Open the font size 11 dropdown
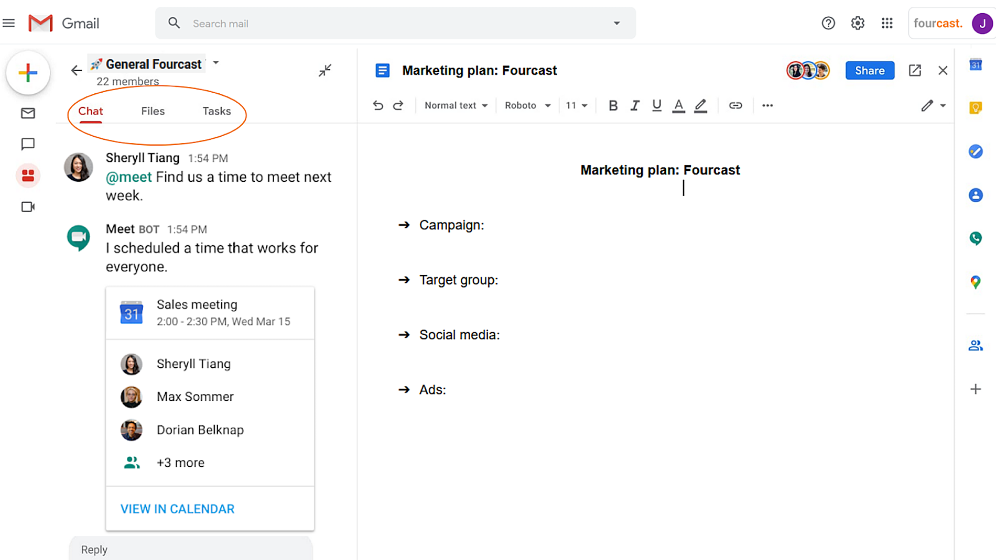 [577, 105]
